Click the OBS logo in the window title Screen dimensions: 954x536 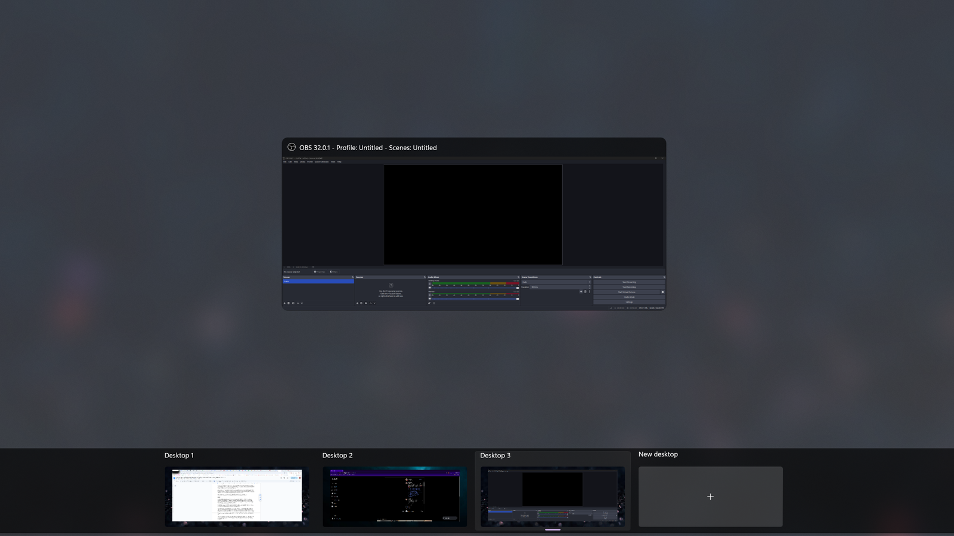(x=292, y=147)
